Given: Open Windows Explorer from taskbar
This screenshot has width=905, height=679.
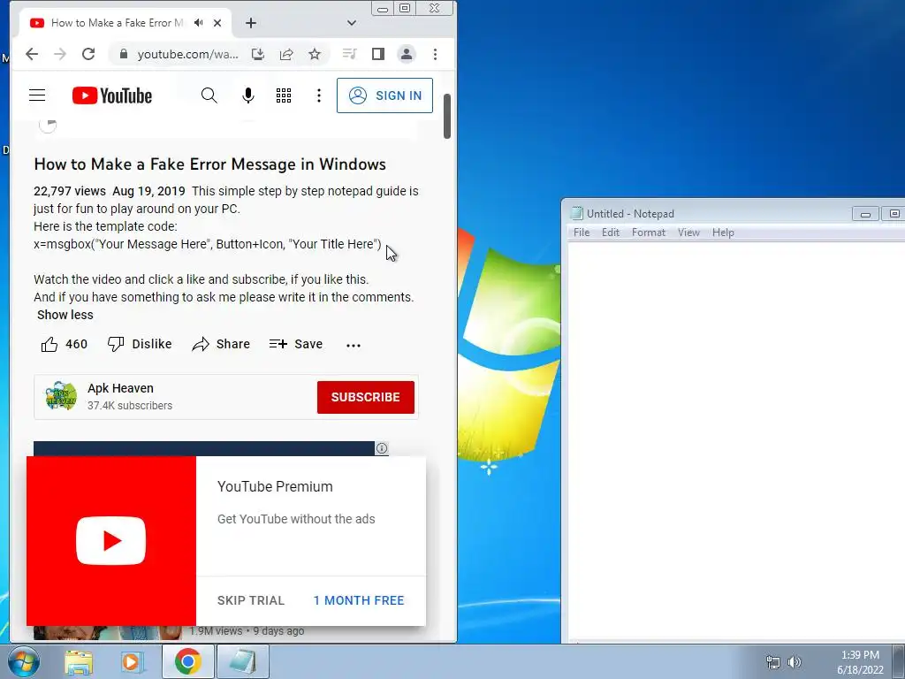Looking at the screenshot, I should point(79,661).
